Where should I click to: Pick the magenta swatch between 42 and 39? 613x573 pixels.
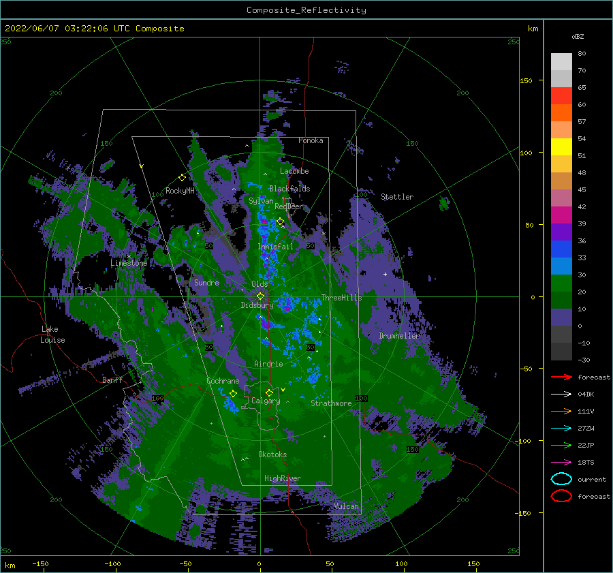click(x=561, y=215)
